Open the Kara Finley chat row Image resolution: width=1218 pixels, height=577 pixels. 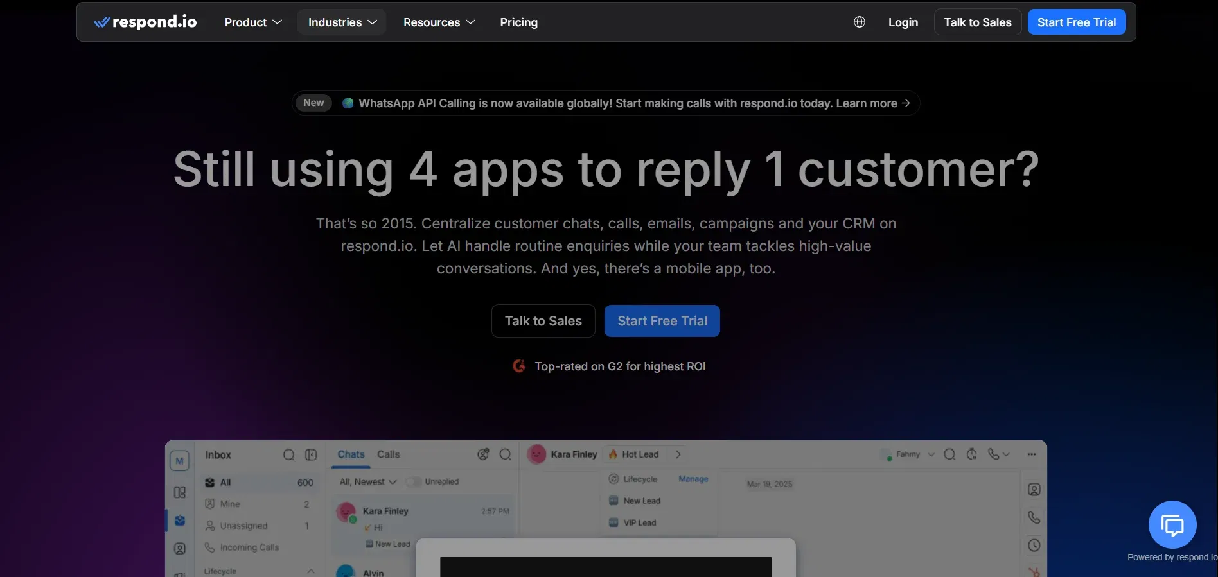(423, 526)
